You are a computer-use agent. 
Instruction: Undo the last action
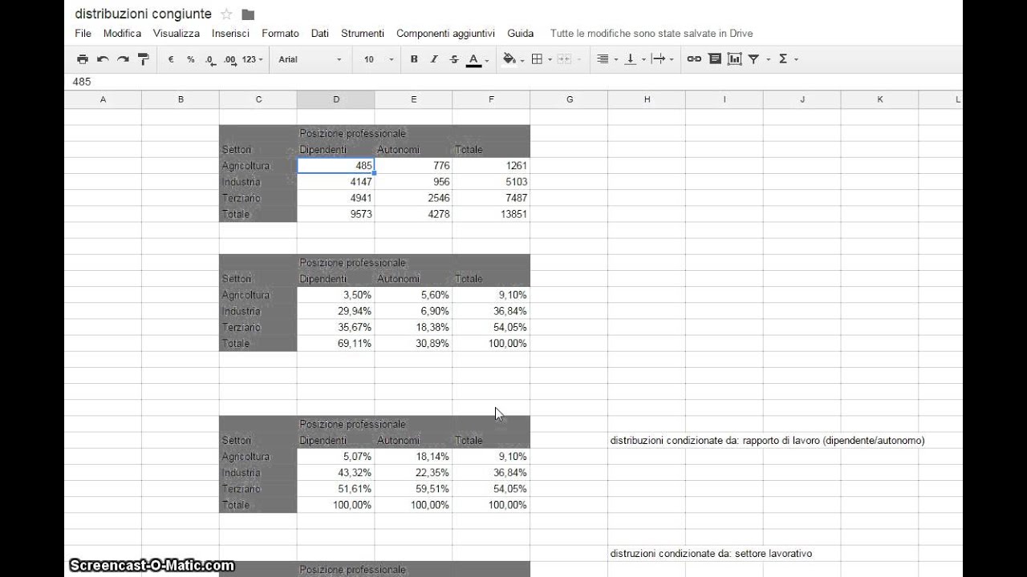point(103,59)
